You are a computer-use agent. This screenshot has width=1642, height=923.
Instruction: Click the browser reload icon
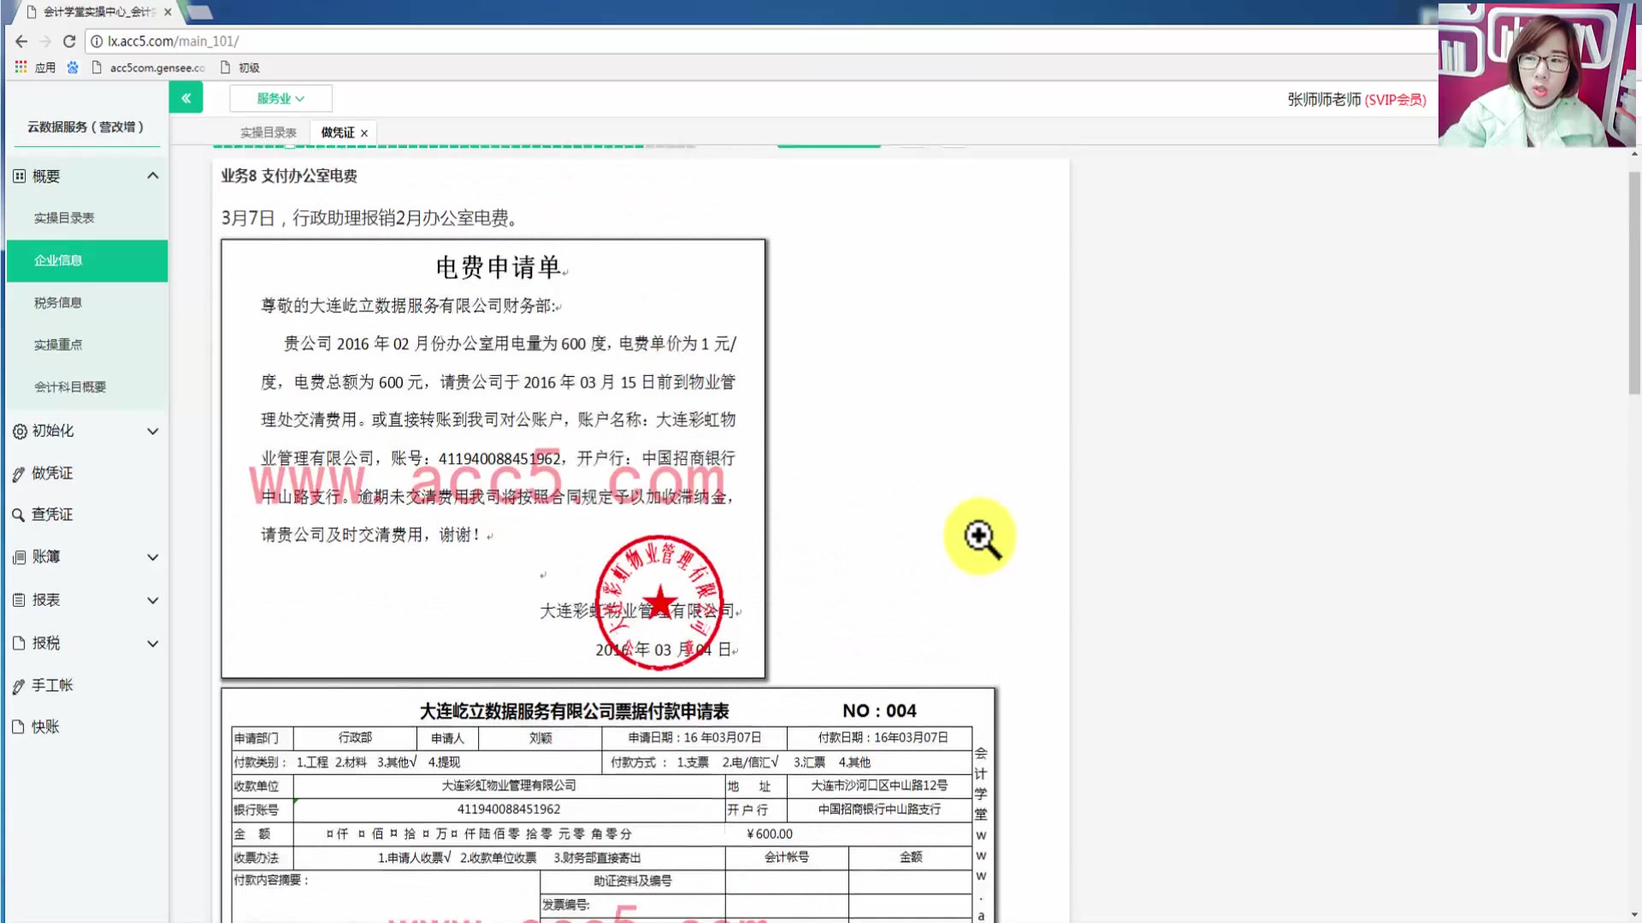tap(69, 41)
